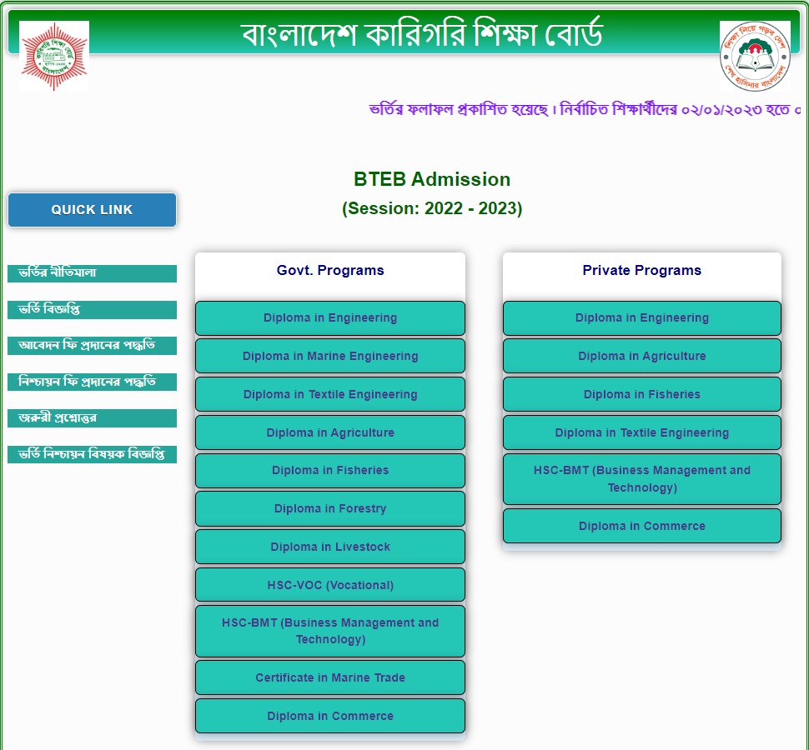Select Govt. Diploma in Commerce
The width and height of the screenshot is (809, 750).
click(x=330, y=716)
